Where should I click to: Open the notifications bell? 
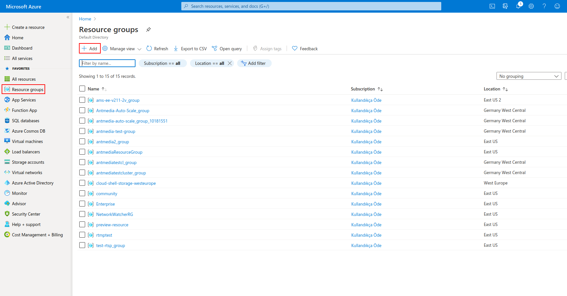point(518,6)
